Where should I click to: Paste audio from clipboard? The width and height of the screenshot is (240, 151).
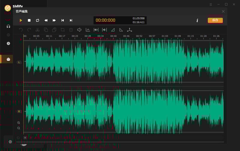[x=54, y=30]
